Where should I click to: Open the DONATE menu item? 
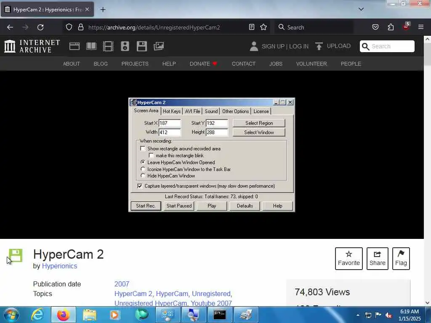click(x=203, y=64)
